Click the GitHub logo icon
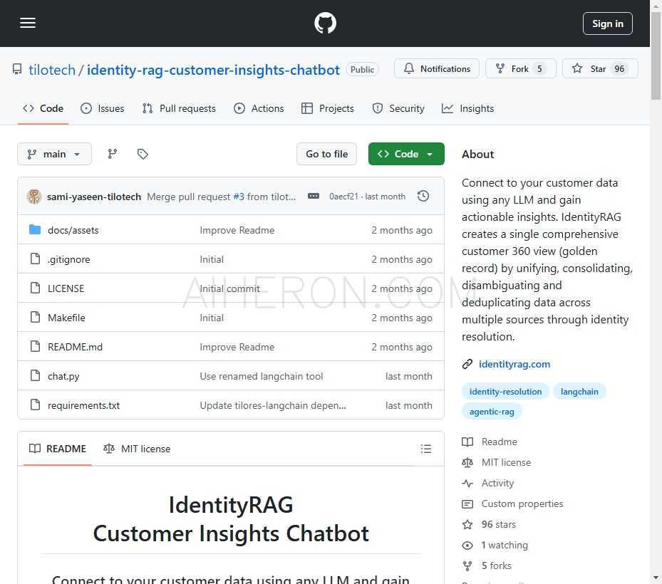The image size is (662, 584). [325, 24]
